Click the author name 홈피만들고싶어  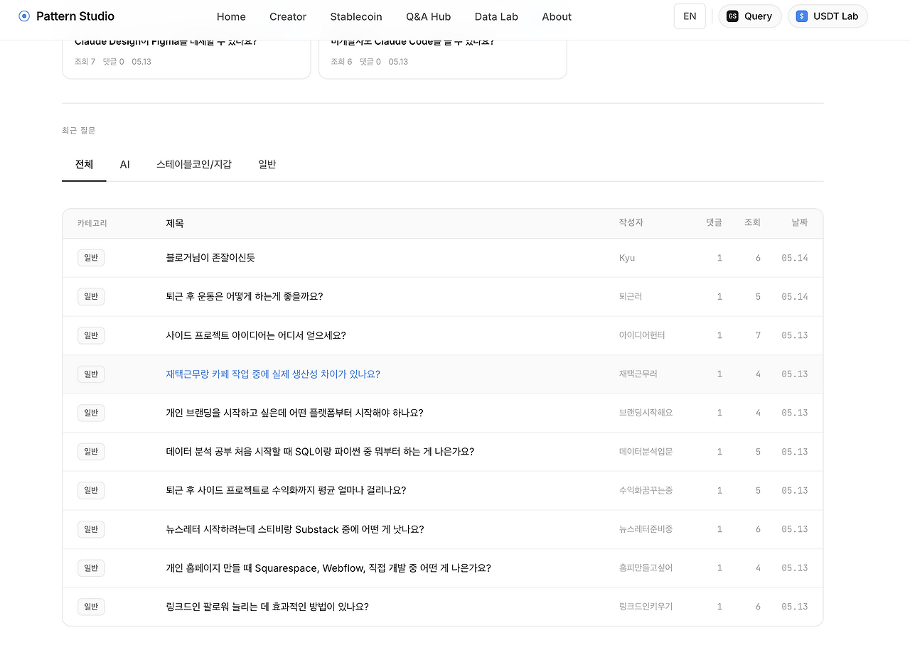[x=646, y=568]
